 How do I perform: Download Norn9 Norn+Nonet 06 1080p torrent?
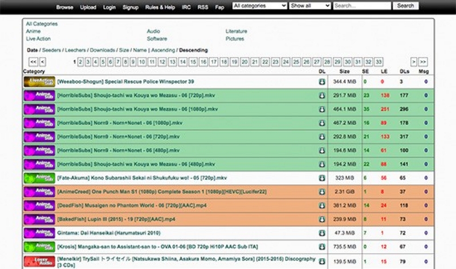pyautogui.click(x=321, y=123)
